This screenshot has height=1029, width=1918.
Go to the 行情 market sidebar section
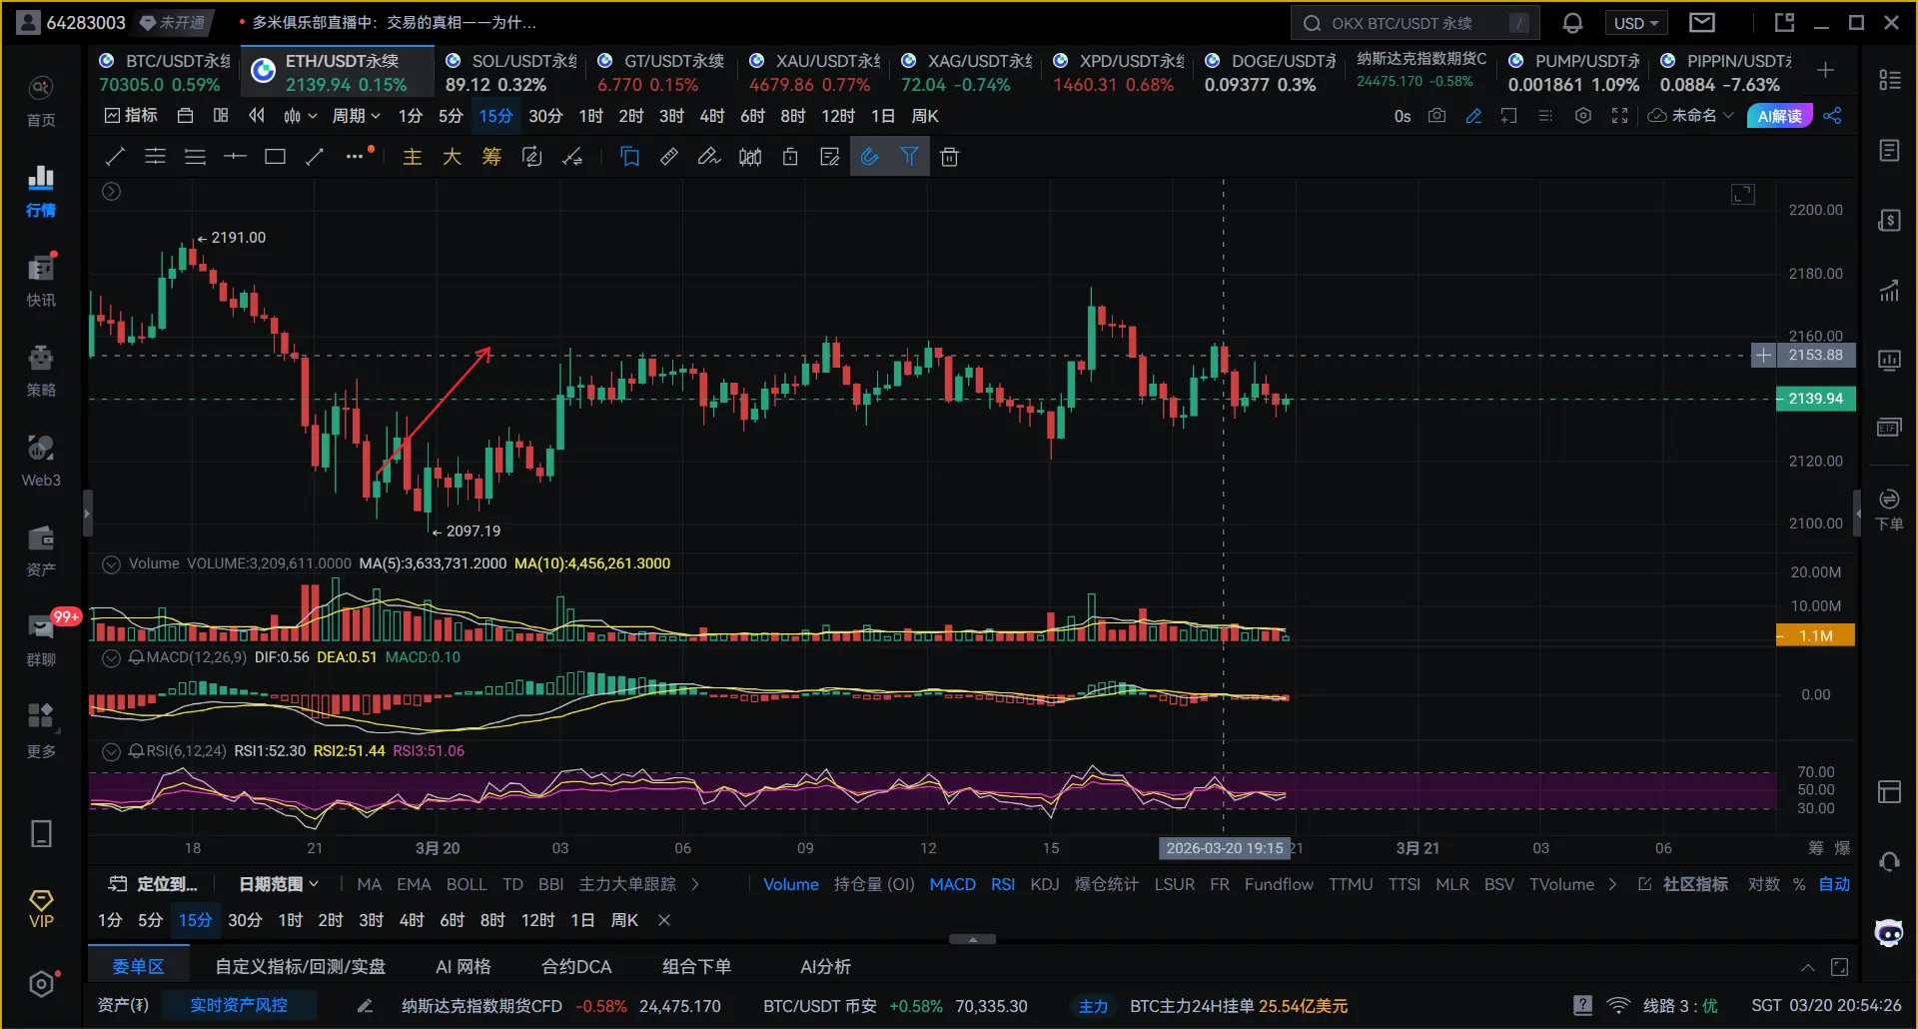tap(41, 191)
